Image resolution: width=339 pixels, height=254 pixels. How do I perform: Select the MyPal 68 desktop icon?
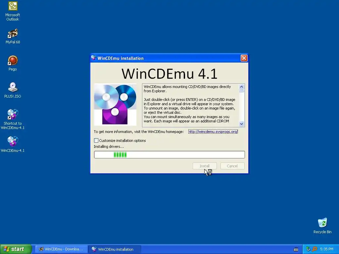(13, 36)
